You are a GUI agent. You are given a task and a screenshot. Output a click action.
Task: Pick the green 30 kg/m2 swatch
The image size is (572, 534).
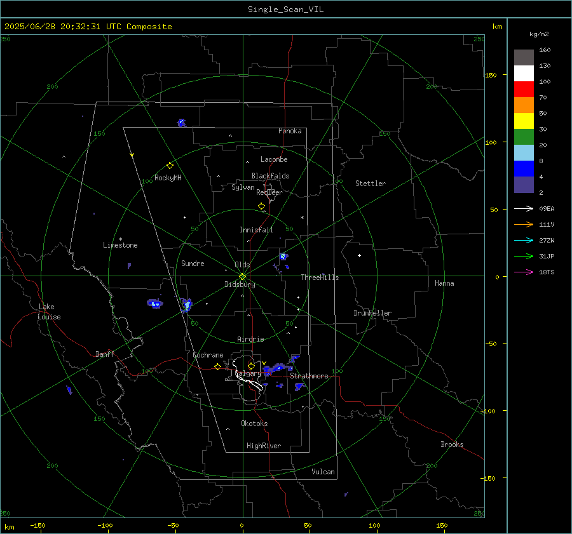[524, 137]
